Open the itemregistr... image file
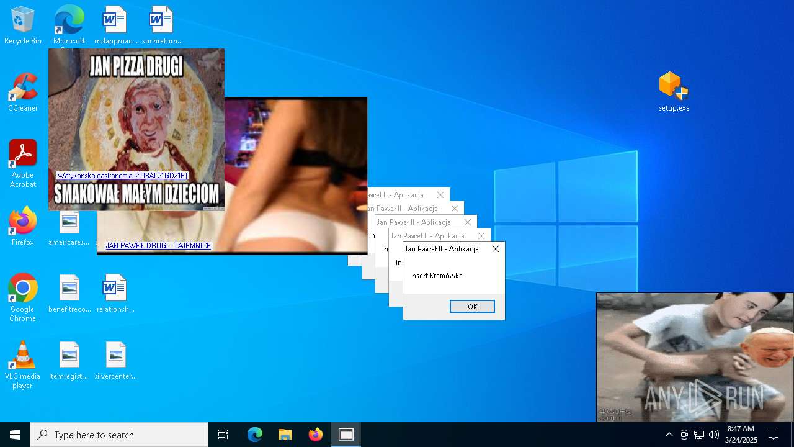Viewport: 794px width, 447px height. [x=69, y=361]
